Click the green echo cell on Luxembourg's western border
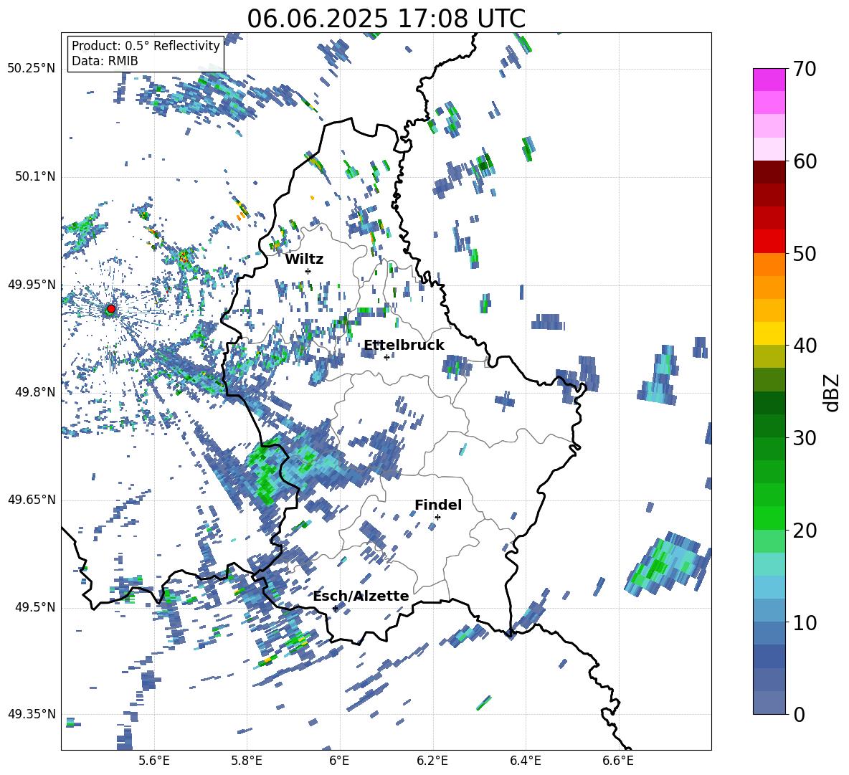 point(265,471)
